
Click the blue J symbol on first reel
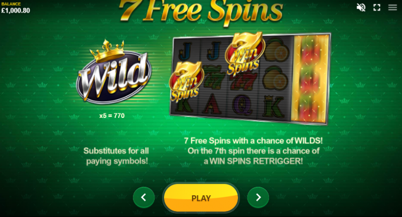tap(186, 51)
